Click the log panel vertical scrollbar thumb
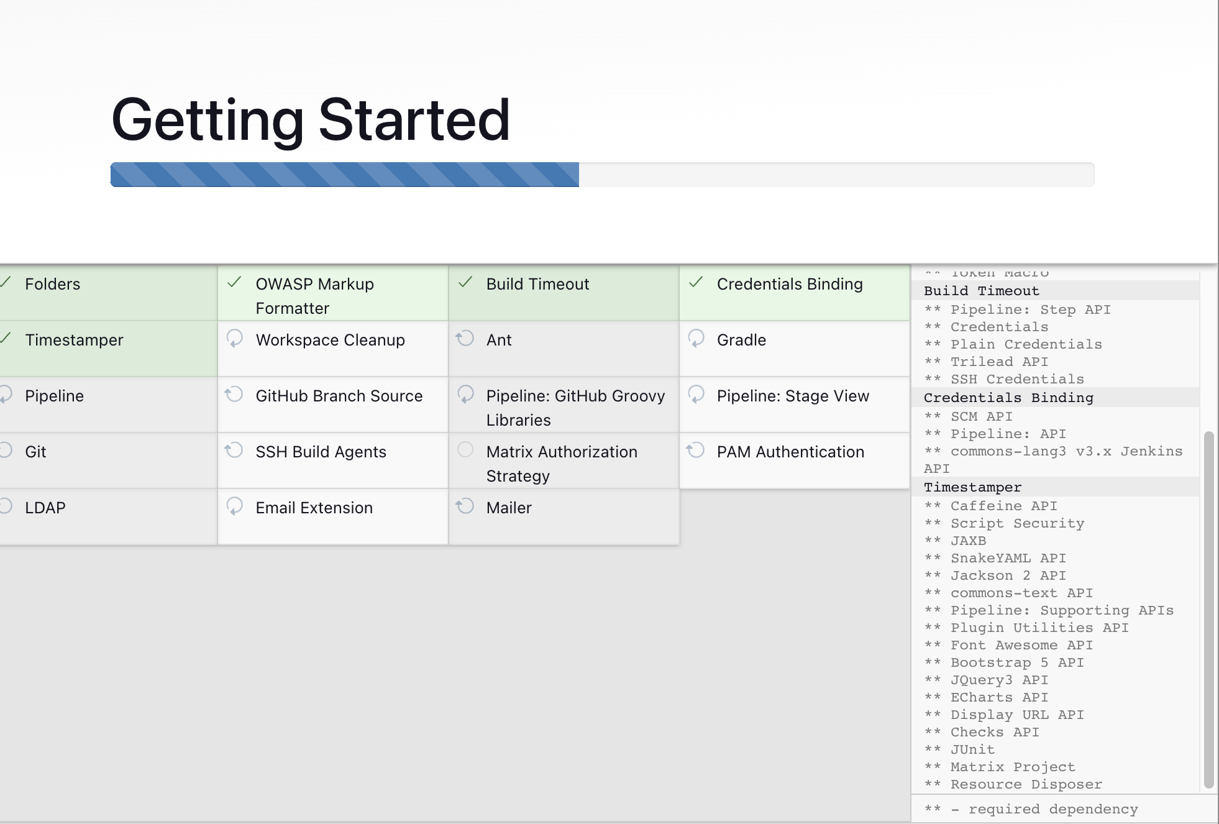 [x=1208, y=609]
